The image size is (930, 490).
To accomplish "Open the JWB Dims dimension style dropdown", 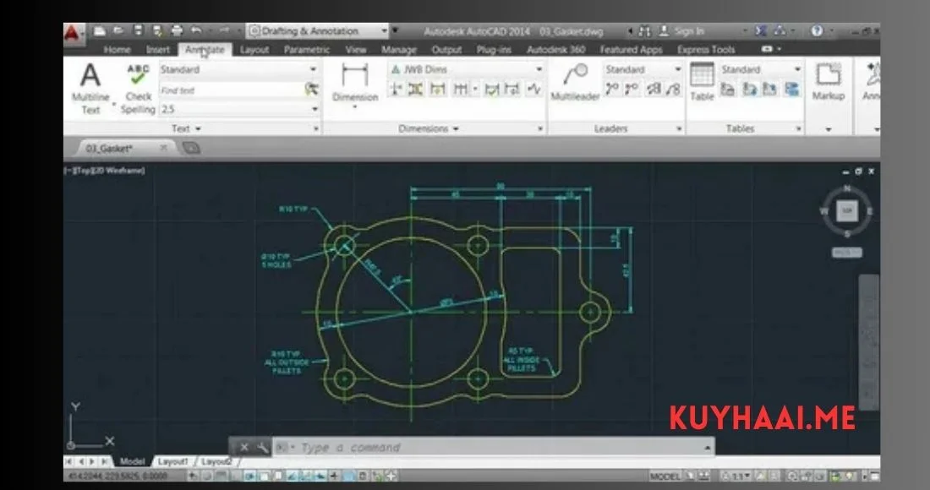I will point(539,69).
